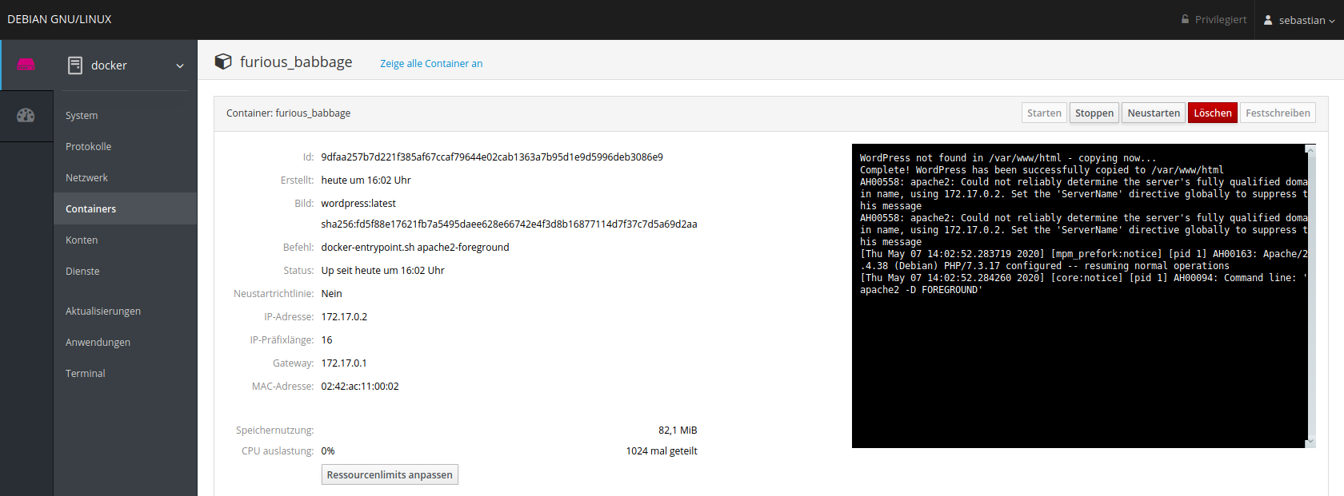This screenshot has height=496, width=1344.
Task: Click the 1024 mal geteilt value
Action: point(662,450)
